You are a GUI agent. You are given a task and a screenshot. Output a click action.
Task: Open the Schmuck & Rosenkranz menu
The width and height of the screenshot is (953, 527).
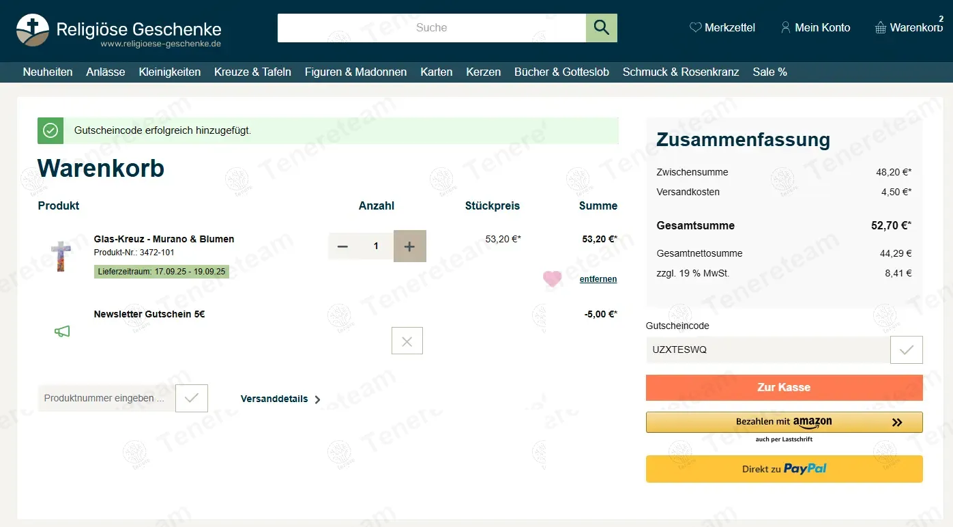point(681,72)
